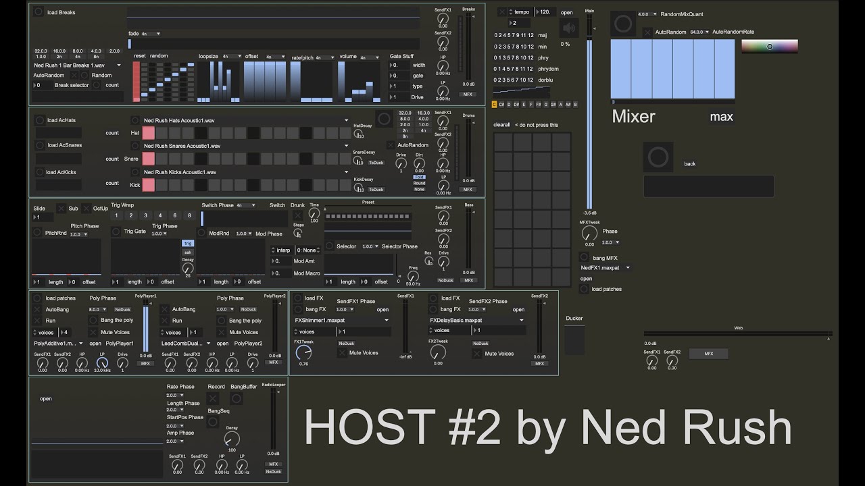
Task: Click the Main volume fader
Action: pos(590,111)
